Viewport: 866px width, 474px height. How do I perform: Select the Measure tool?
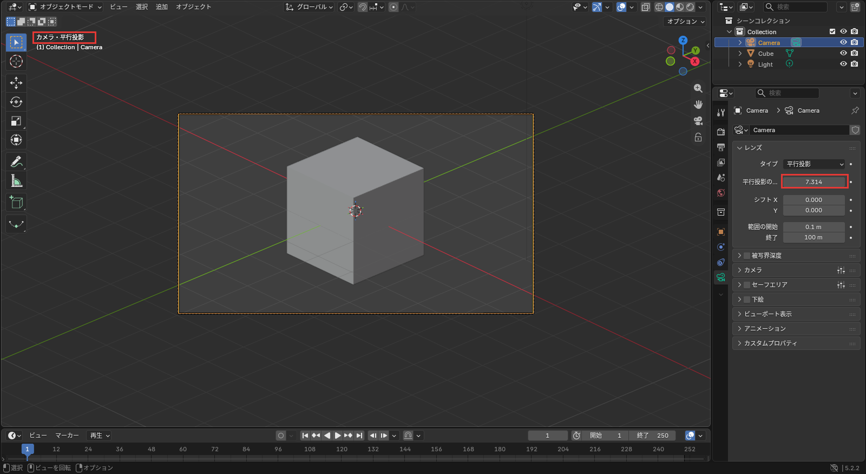[16, 181]
